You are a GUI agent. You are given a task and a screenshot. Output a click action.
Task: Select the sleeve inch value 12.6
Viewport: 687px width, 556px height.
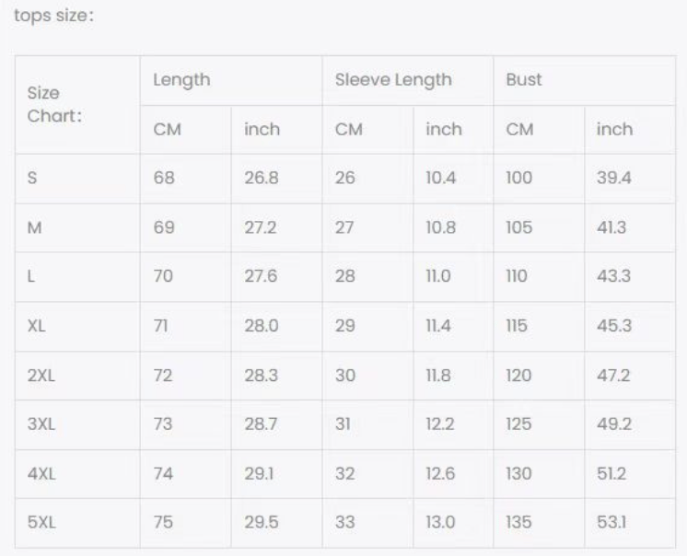click(x=440, y=474)
